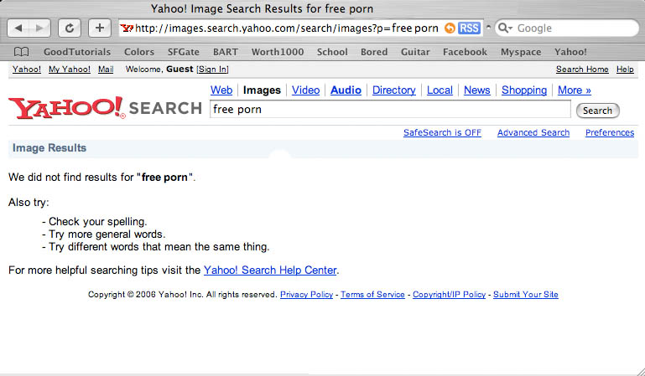Switch to the Directory search tab

tap(394, 90)
